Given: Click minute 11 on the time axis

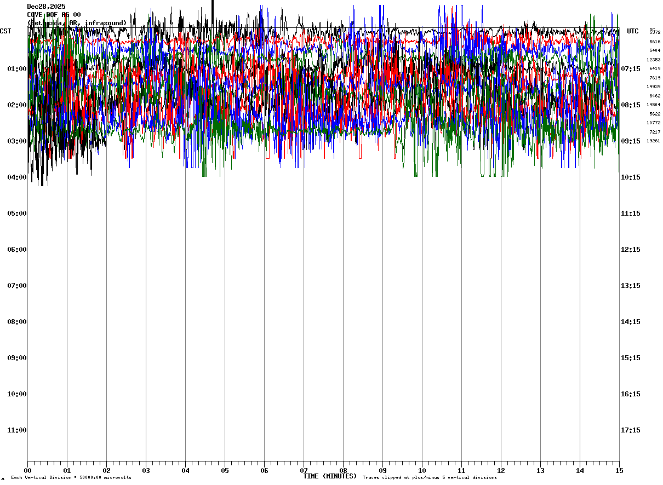Looking at the screenshot, I should click(x=461, y=471).
